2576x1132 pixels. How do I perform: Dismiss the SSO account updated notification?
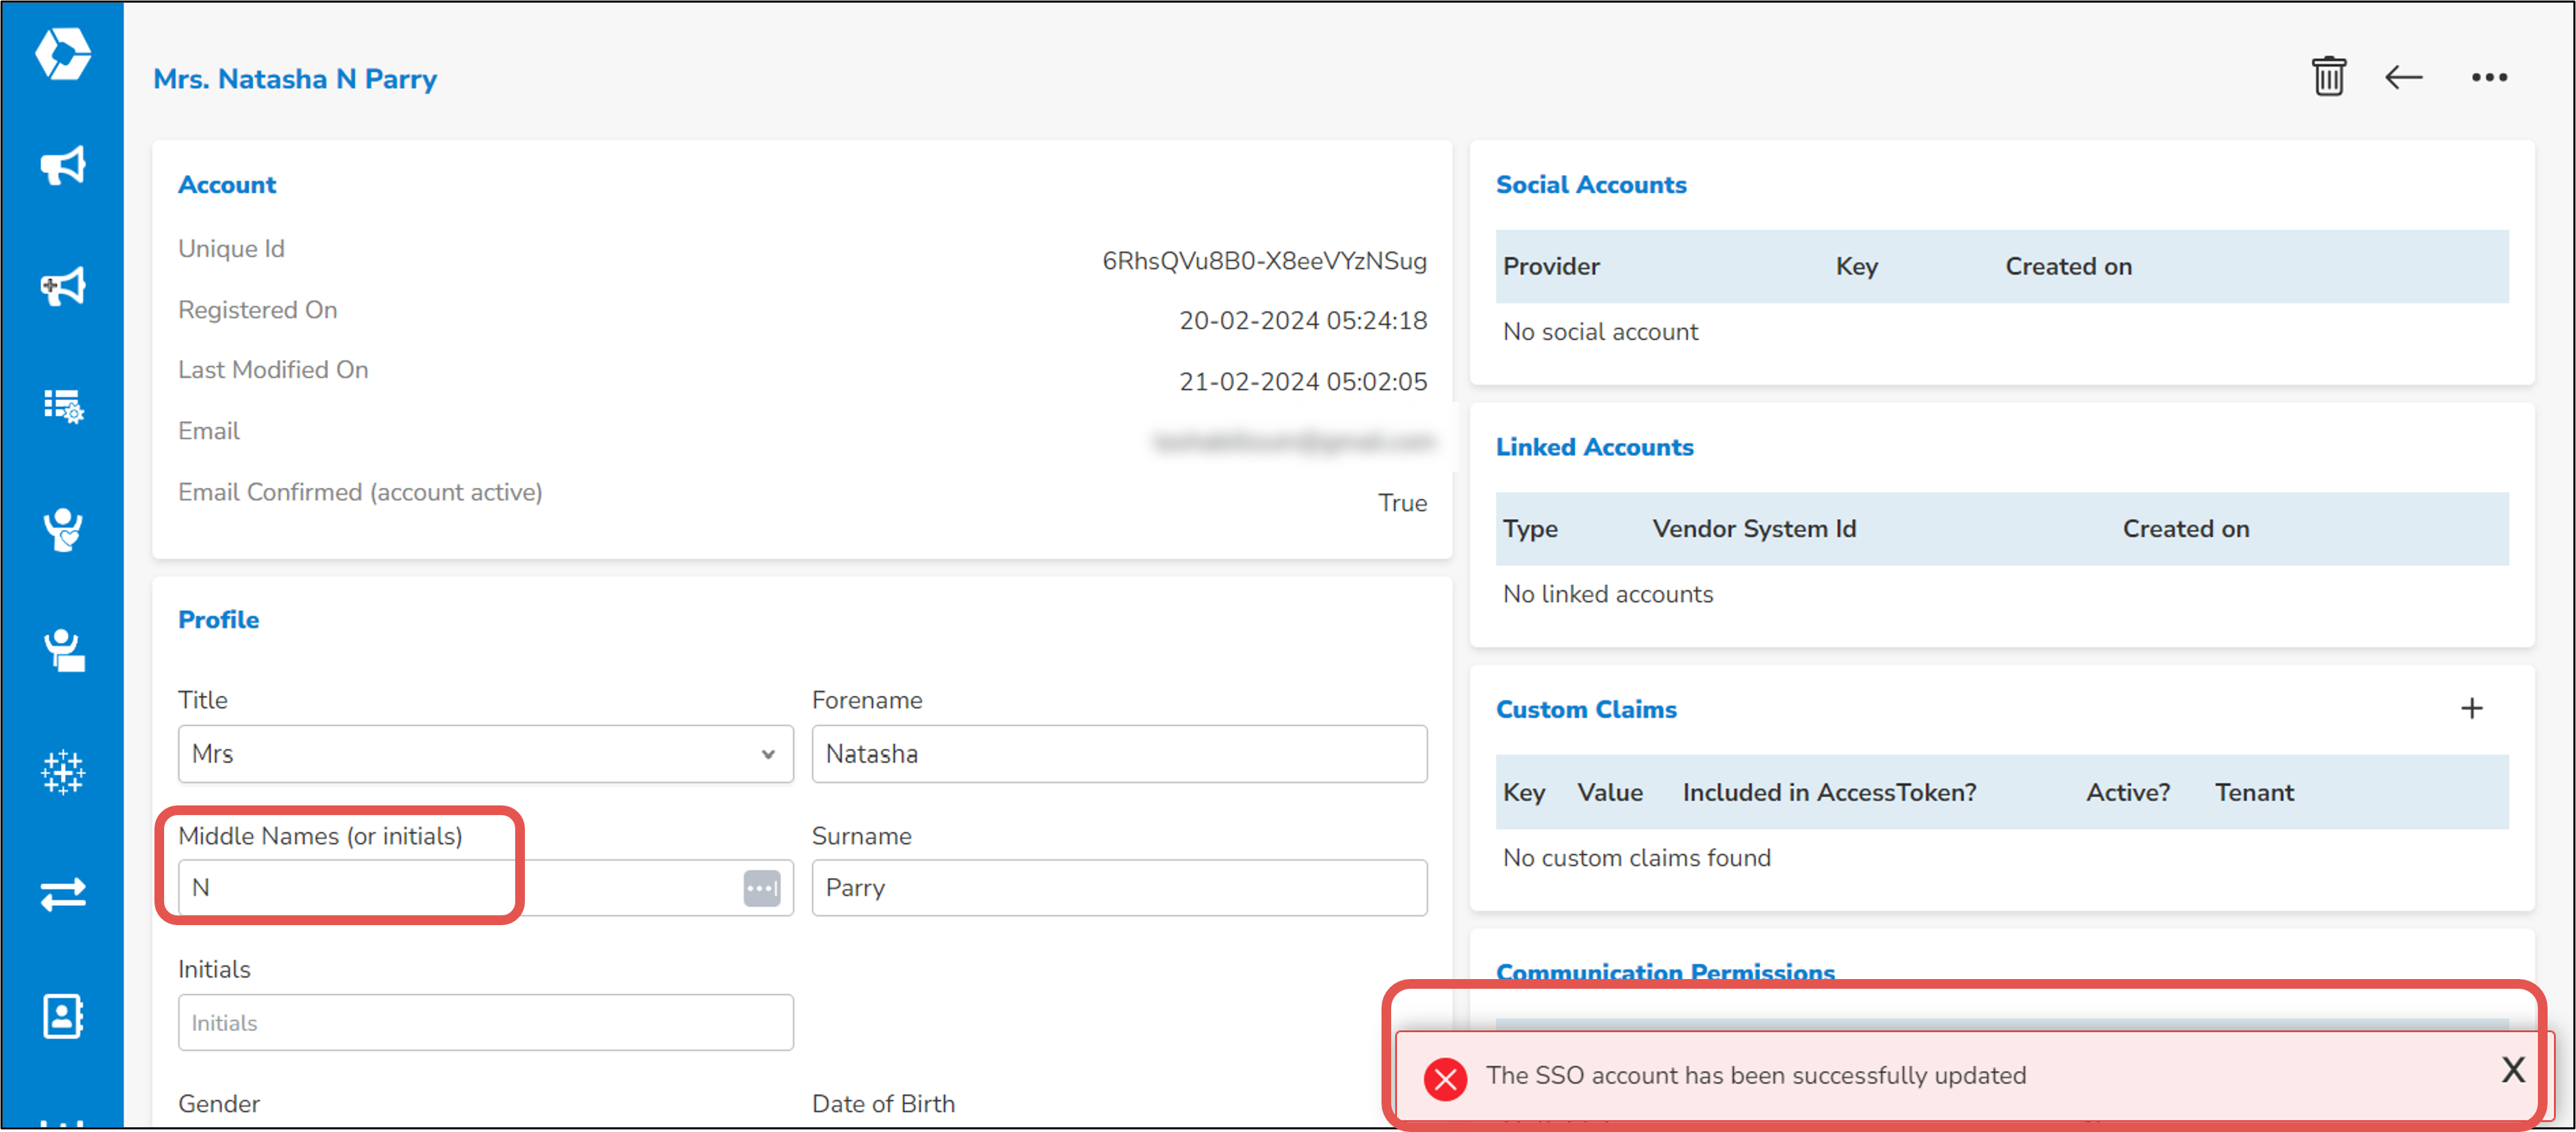point(2513,1070)
